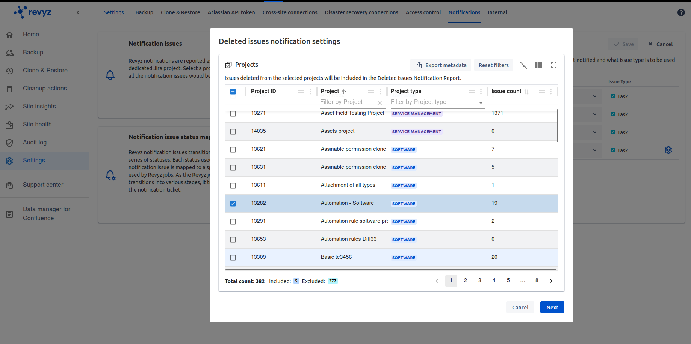Screen dimensions: 691x344
Task: Open the help question mark icon
Action: click(x=681, y=12)
